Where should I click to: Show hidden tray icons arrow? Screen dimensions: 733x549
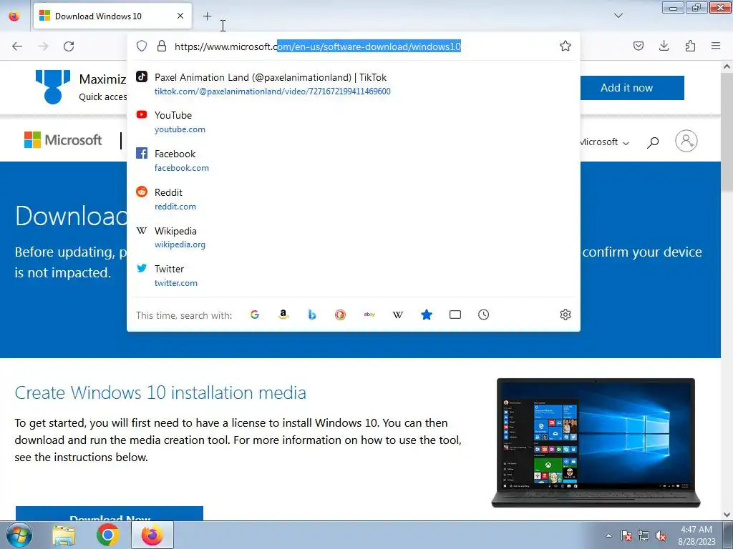point(608,535)
